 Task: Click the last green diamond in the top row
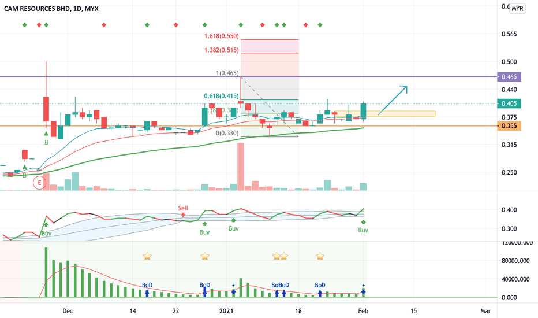click(x=320, y=25)
